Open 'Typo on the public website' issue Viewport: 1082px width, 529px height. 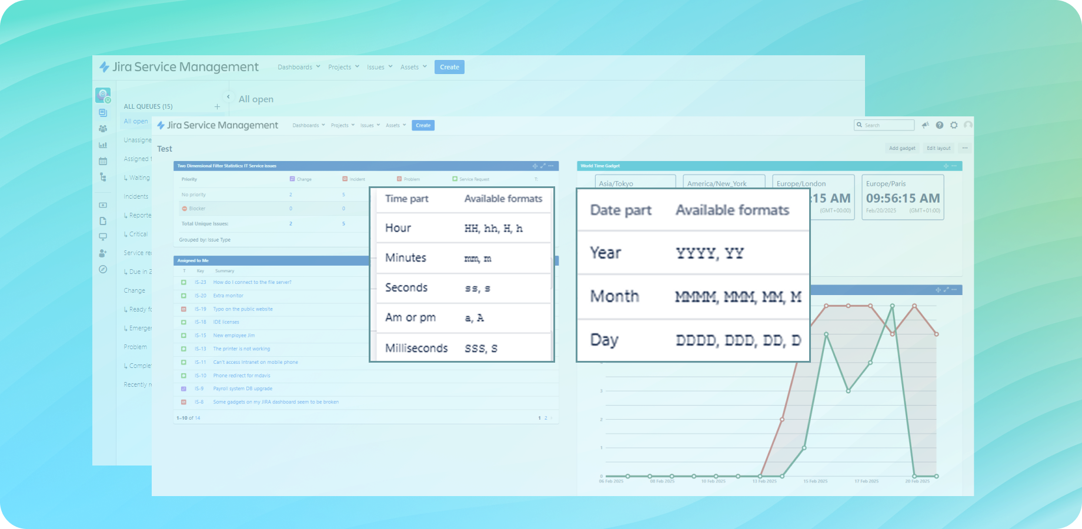[x=243, y=309]
